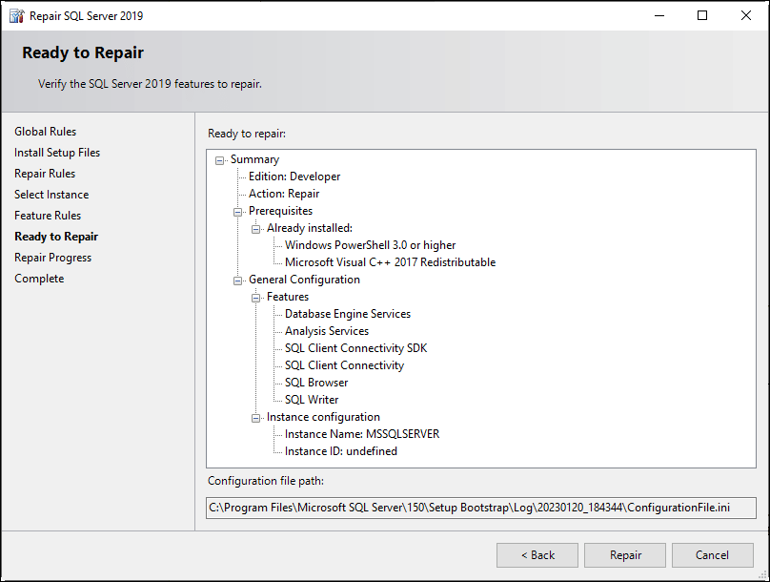Image resolution: width=770 pixels, height=582 pixels.
Task: Collapse the Already installed node
Action: [255, 227]
